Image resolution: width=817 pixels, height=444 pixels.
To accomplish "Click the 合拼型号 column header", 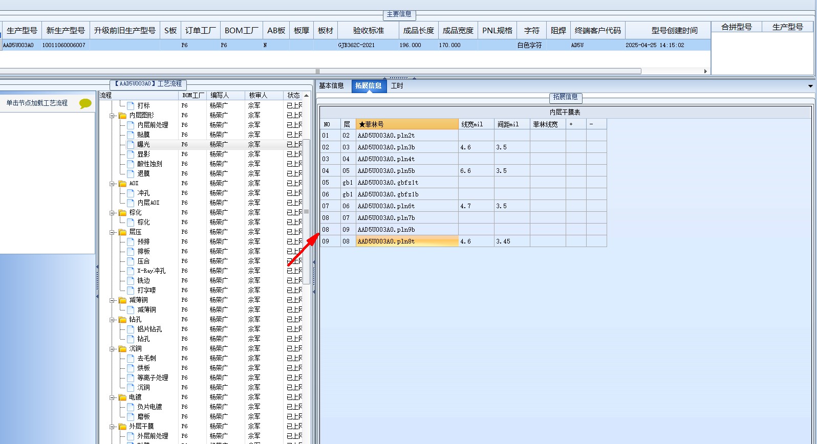I will [x=737, y=27].
